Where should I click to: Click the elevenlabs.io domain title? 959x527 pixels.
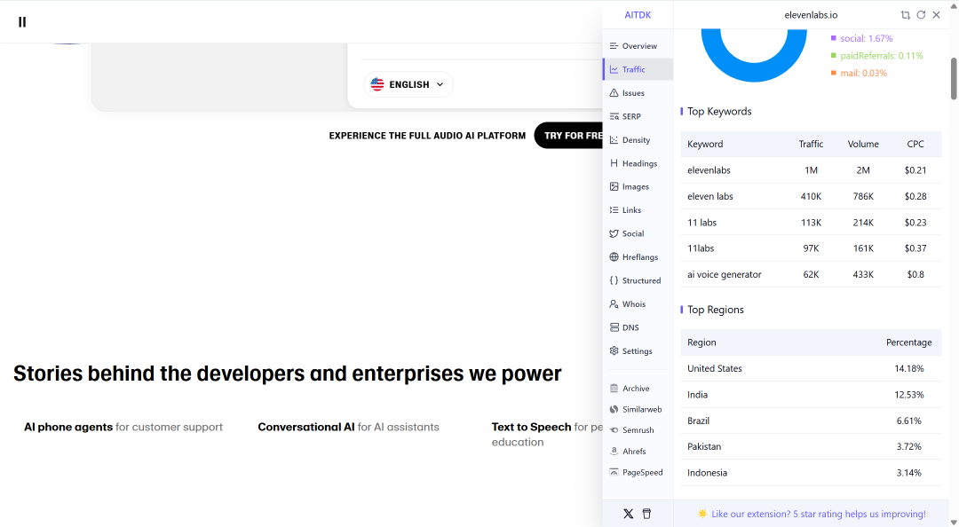811,15
